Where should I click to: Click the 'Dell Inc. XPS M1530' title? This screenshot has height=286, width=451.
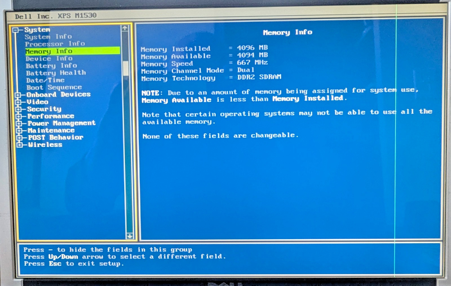(x=56, y=16)
